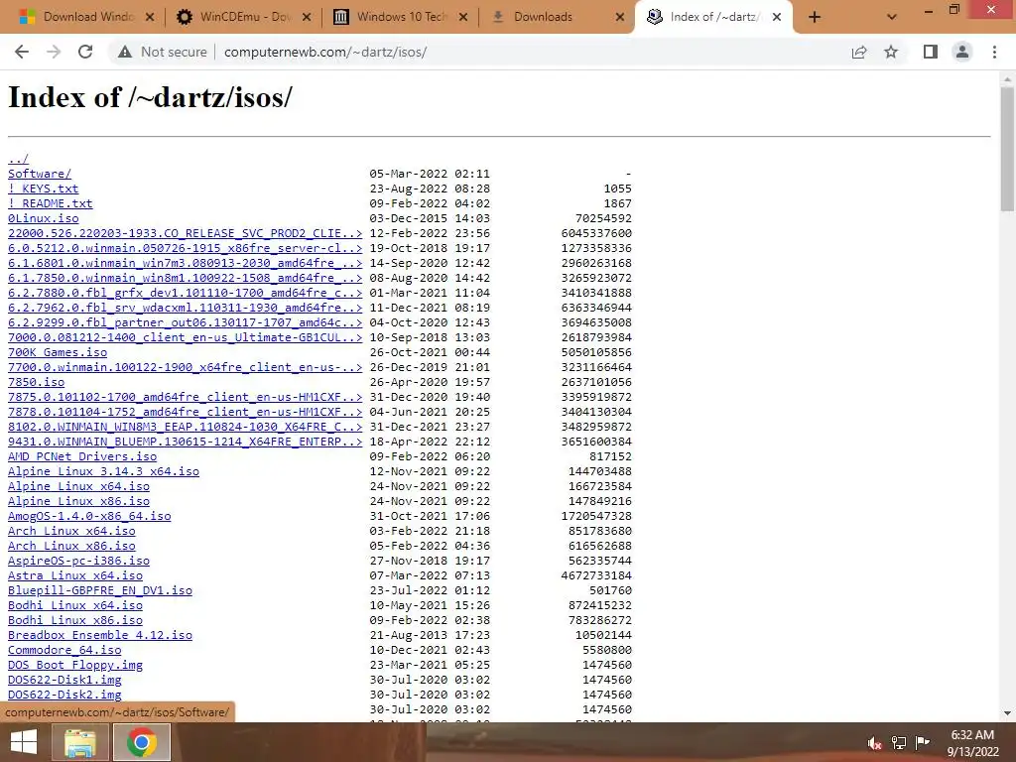Viewport: 1016px width, 762px height.
Task: Open the browser side panel
Action: point(931,52)
